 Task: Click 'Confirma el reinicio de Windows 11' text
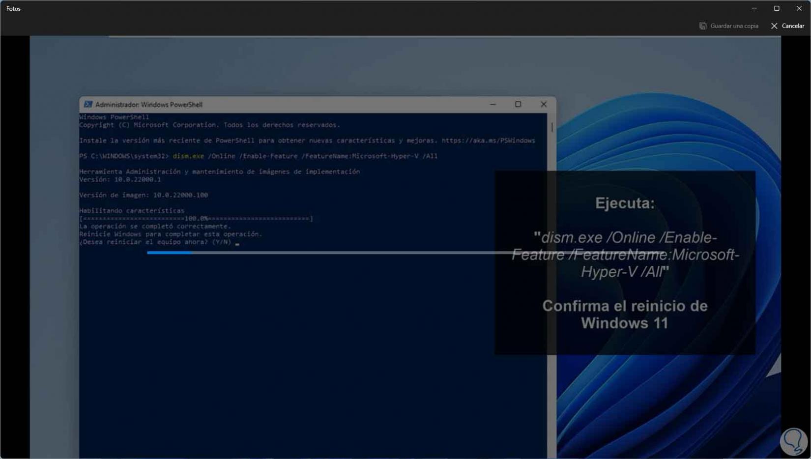tap(625, 315)
